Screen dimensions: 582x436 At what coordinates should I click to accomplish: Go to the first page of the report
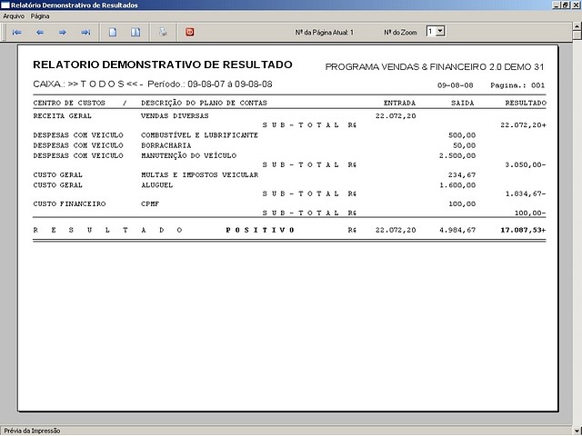(x=16, y=32)
